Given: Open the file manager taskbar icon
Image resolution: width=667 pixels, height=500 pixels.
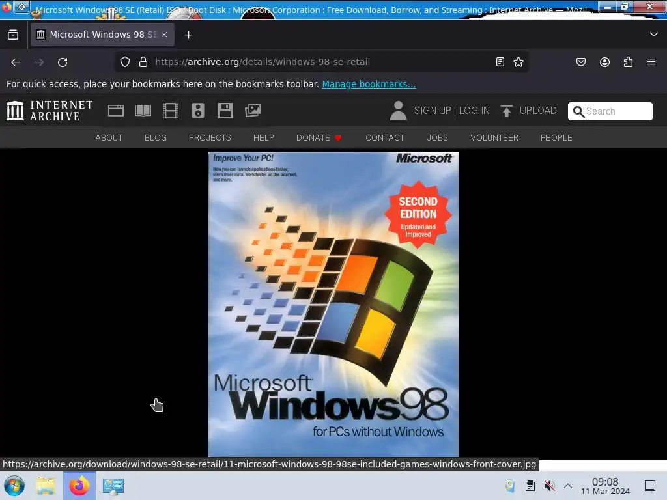Looking at the screenshot, I should (46, 486).
